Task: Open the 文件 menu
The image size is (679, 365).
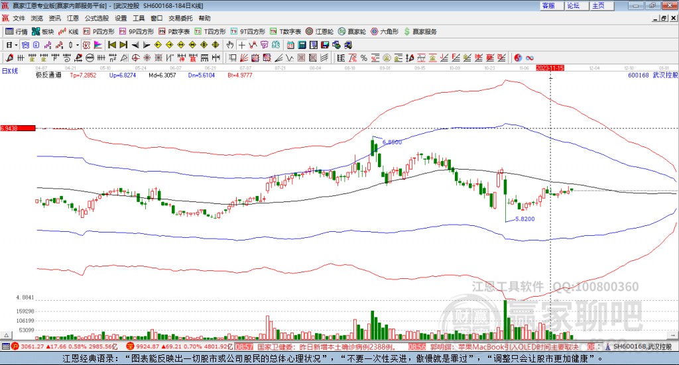Action: point(19,18)
